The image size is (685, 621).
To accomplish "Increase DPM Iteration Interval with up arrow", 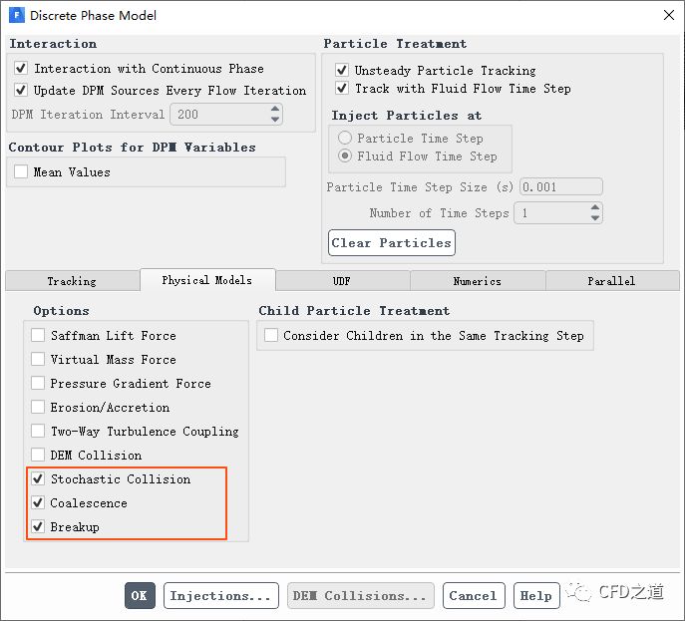I will point(275,109).
